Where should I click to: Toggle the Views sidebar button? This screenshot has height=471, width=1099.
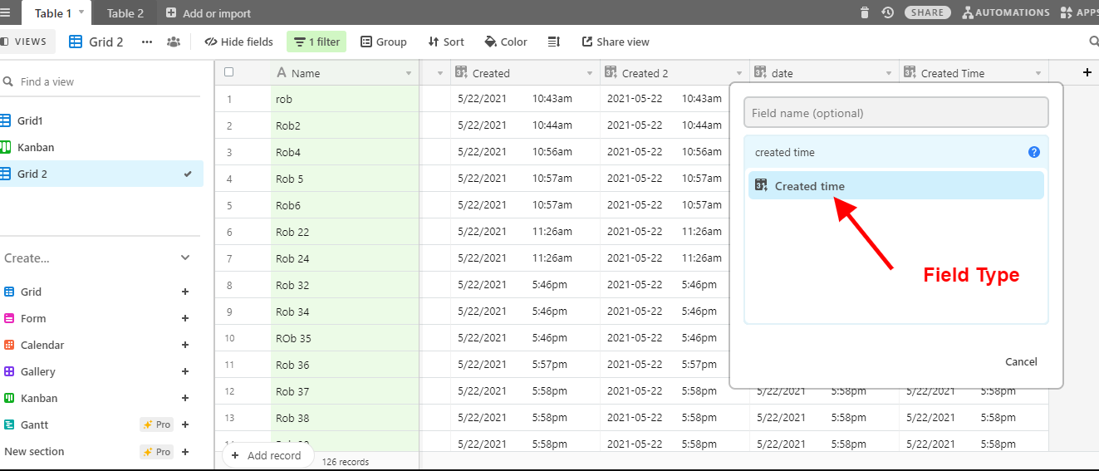24,42
